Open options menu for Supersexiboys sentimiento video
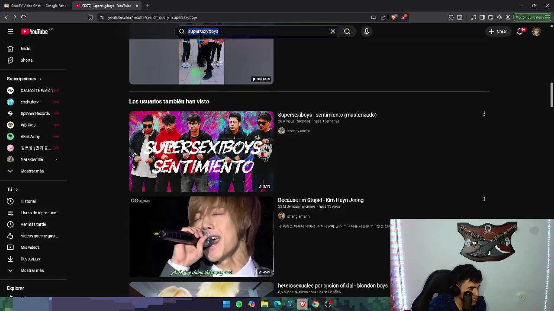Viewport: 554px width, 311px height. tap(484, 114)
